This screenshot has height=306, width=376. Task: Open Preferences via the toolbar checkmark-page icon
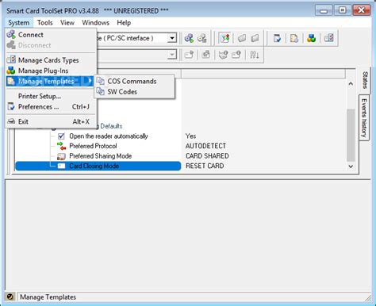(x=278, y=38)
